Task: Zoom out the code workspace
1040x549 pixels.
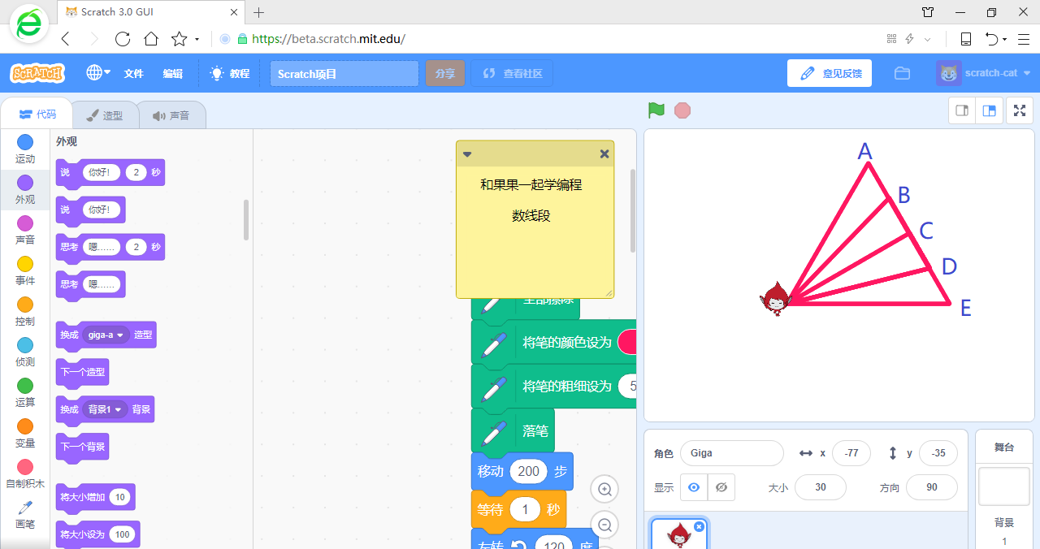Action: pyautogui.click(x=605, y=524)
